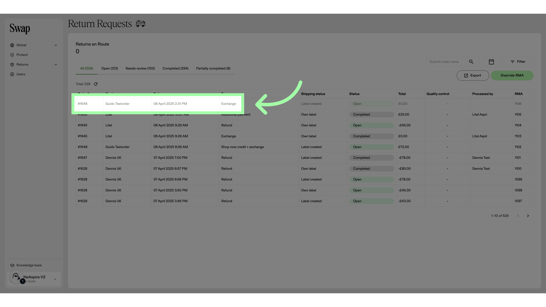This screenshot has height=307, width=546.
Task: Switch to Partially completed (8) tab
Action: point(213,69)
